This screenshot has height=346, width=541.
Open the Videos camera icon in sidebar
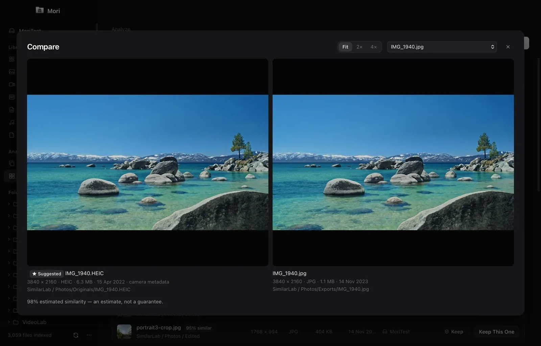[x=12, y=84]
